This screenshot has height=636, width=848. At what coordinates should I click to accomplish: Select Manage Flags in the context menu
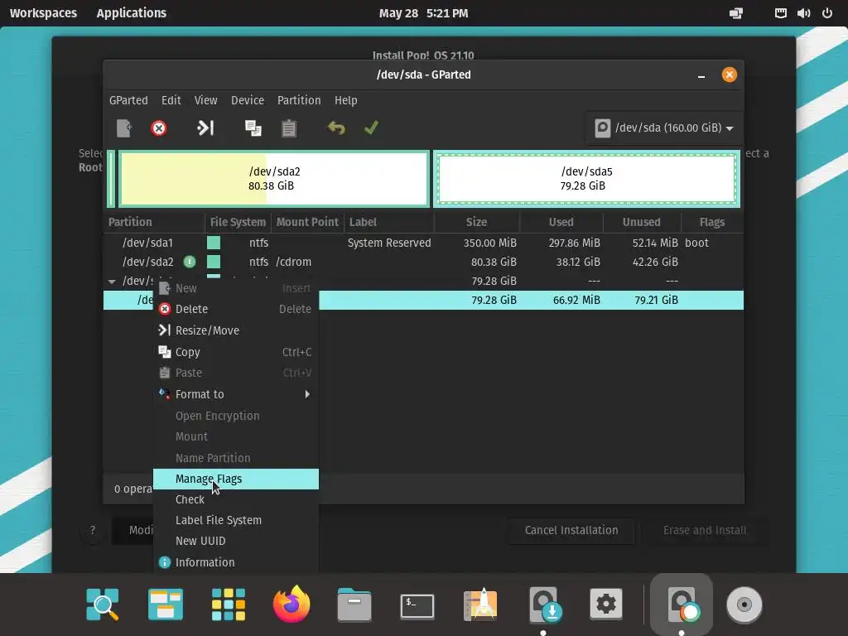click(236, 479)
